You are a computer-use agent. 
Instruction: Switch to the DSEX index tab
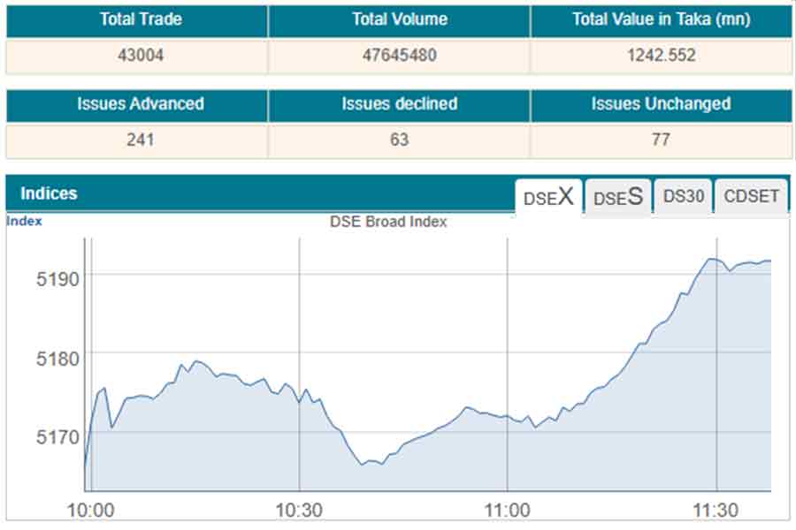[548, 197]
